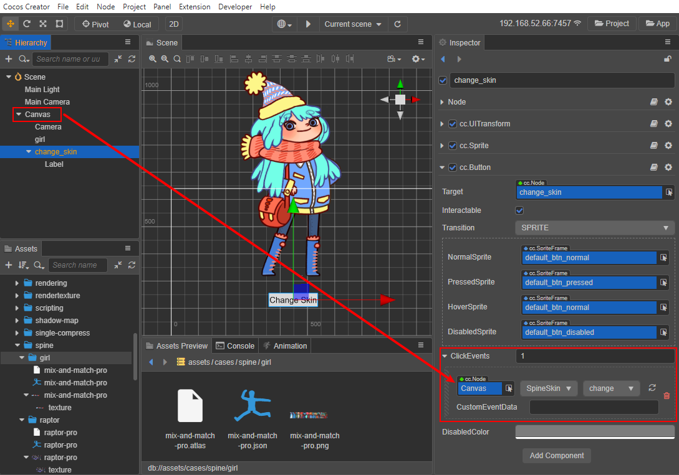Uncheck the cc.UITransform component checkbox

click(x=453, y=124)
